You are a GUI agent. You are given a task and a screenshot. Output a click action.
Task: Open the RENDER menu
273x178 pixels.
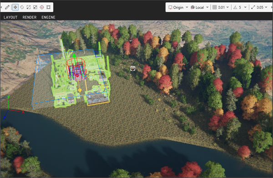tap(30, 17)
